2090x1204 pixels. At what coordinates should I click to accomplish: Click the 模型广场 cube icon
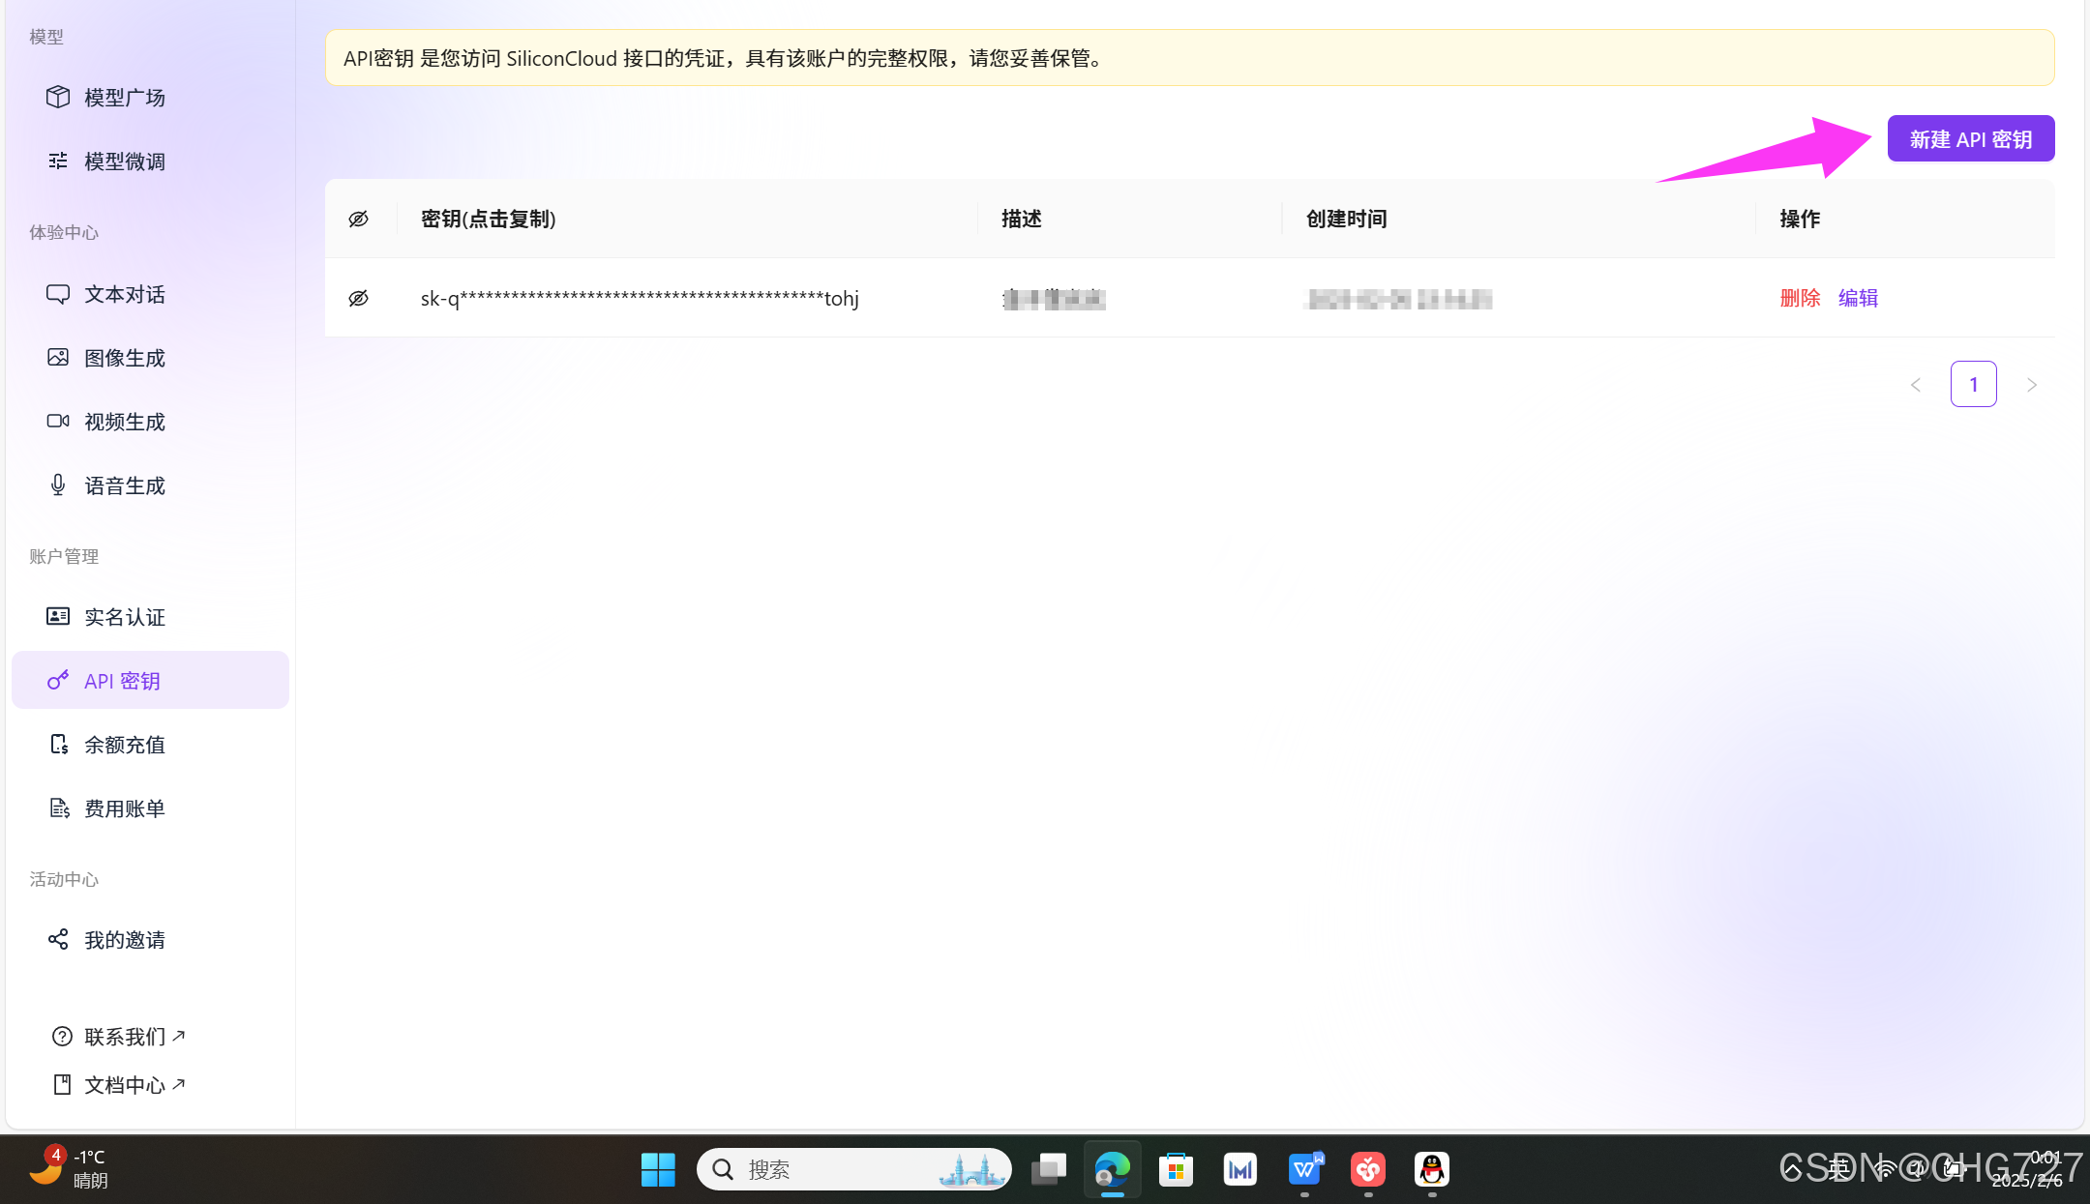(58, 97)
